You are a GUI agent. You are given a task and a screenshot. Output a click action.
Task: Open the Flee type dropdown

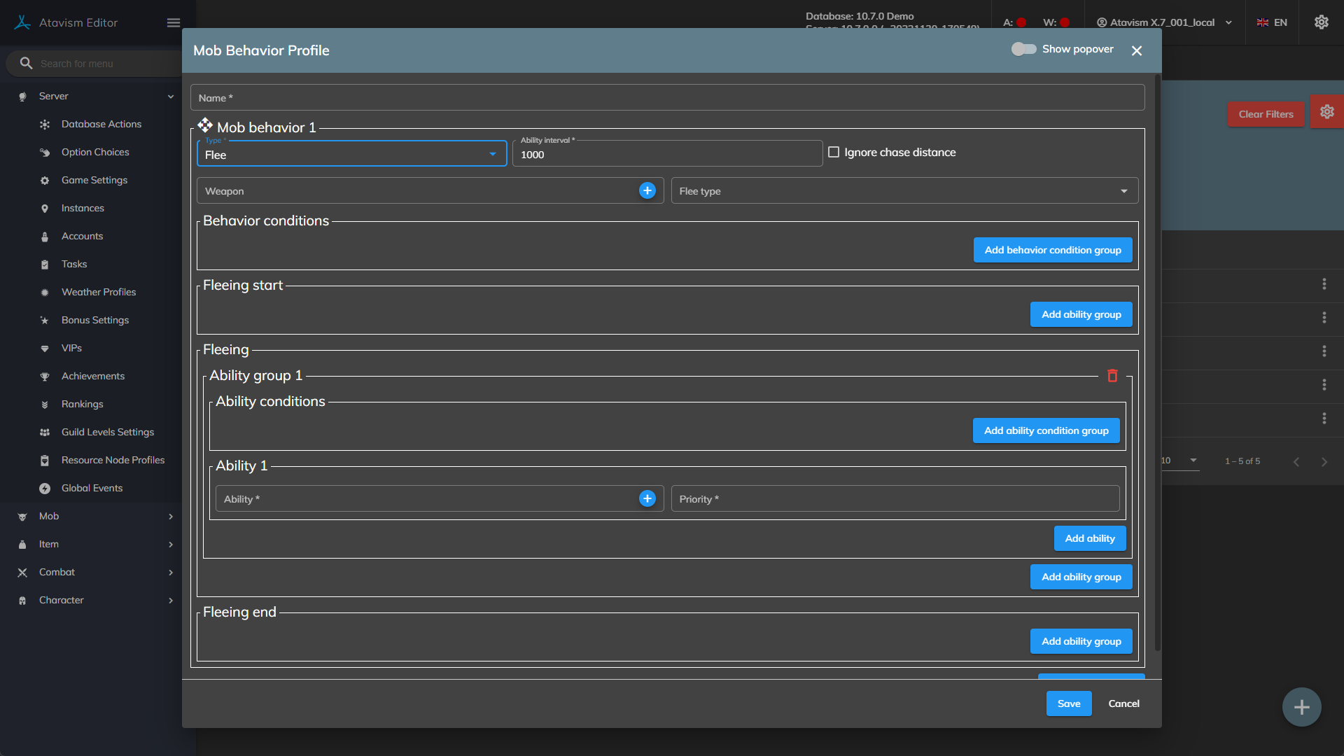[x=904, y=190]
